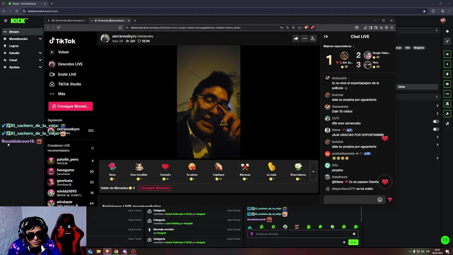Send a Capibara gift
Viewport: 453px width, 255px height.
218,171
